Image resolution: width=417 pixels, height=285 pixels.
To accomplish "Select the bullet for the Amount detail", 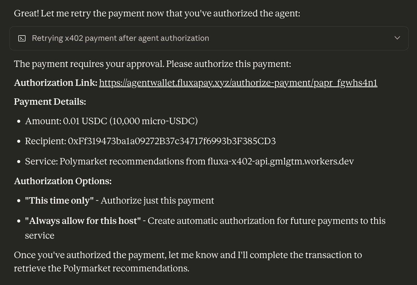I will [19, 121].
